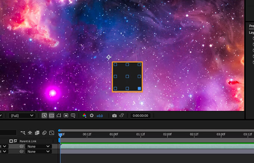Open the Graph Editor icon
Viewport: 254px width, 163px height.
(52, 133)
